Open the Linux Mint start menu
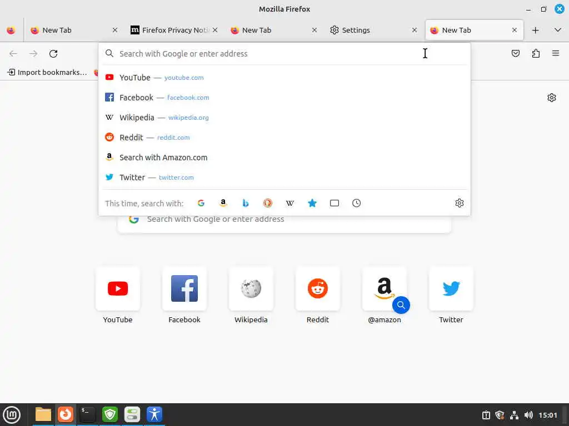The width and height of the screenshot is (569, 426). [x=12, y=415]
